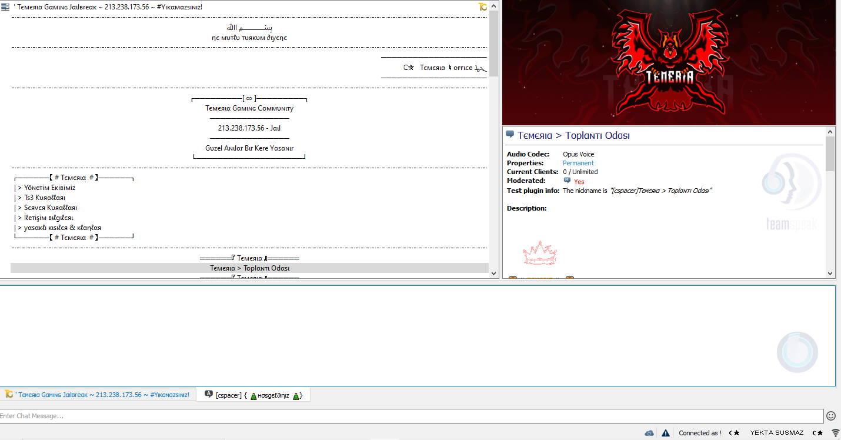Click the crown image in channel description
Screen dimensions: 841x440
pos(540,252)
